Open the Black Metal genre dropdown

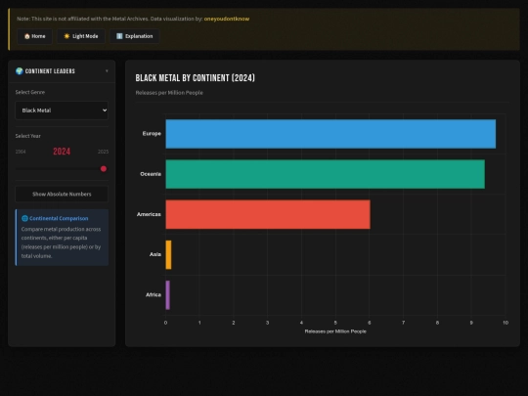(62, 110)
